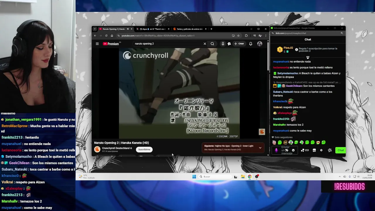Open Chrome three-dot menu in YouTube window
The width and height of the screenshot is (375, 211).
click(x=265, y=36)
